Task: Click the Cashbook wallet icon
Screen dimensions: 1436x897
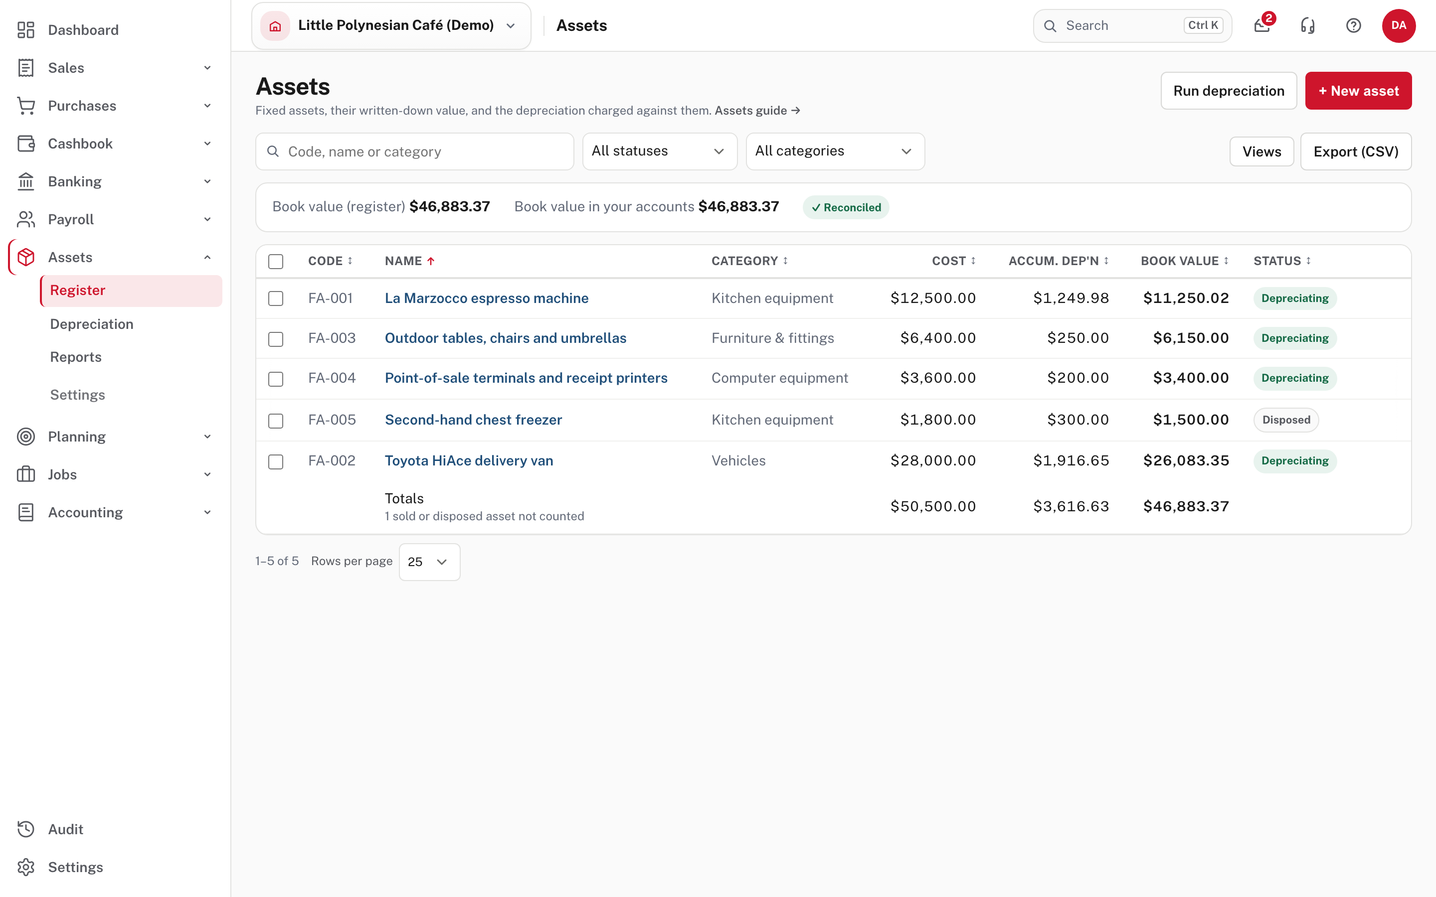Action: (25, 144)
